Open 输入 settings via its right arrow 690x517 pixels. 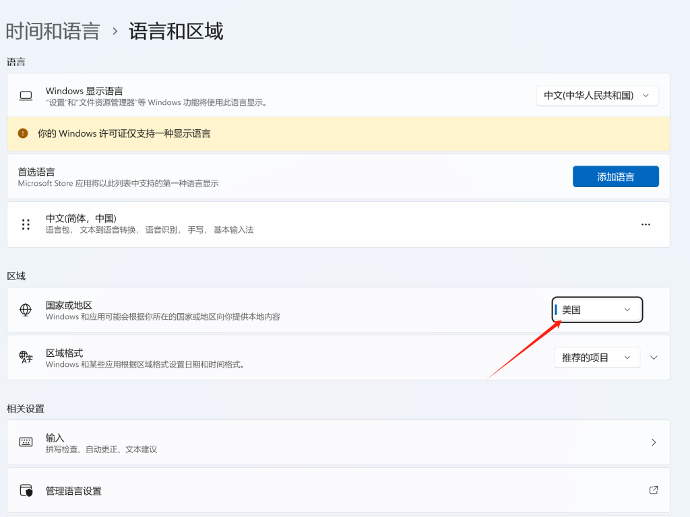click(653, 442)
